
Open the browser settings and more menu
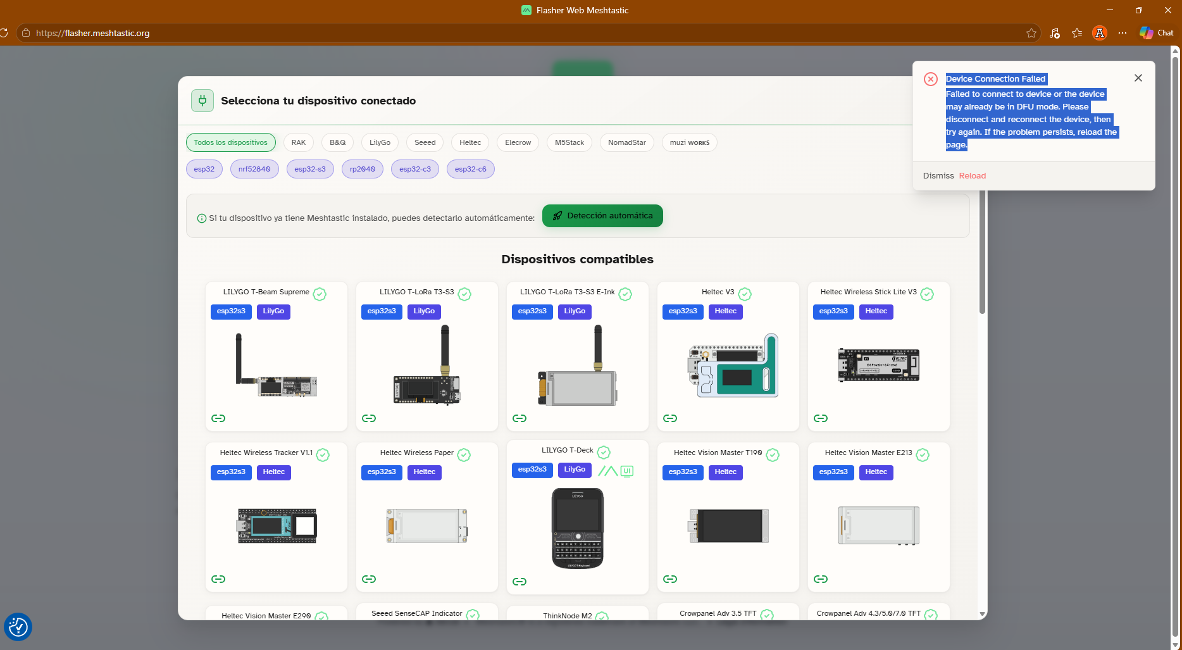[1123, 33]
